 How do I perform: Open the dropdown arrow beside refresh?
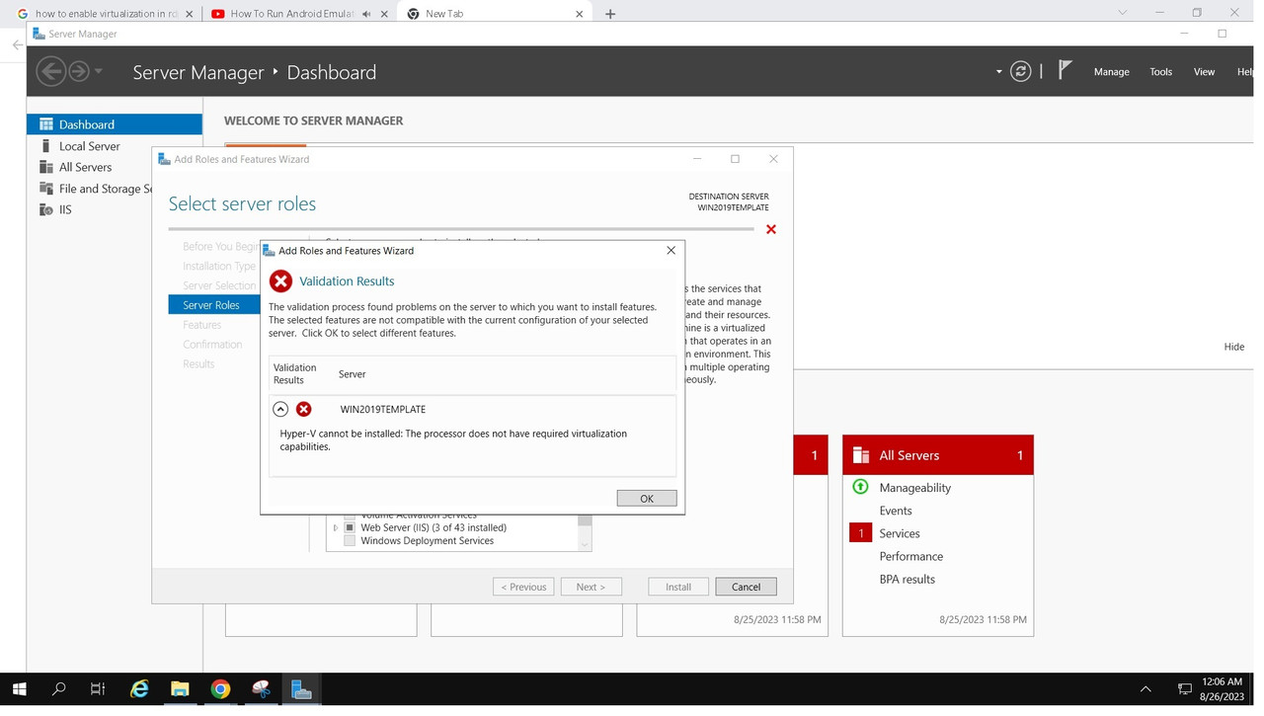click(998, 71)
